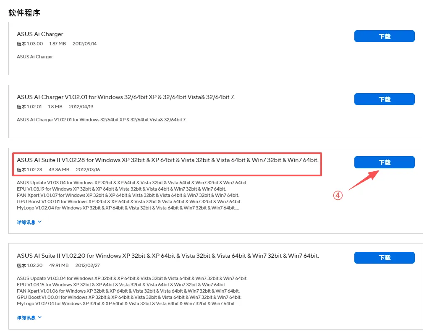Screen dimensions: 432x335
Task: Click version text 版本 1.03.00
Action: [30, 44]
